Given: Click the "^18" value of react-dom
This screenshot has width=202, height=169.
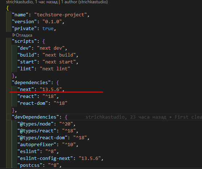Looking at the screenshot, I should pyautogui.click(x=60, y=103).
